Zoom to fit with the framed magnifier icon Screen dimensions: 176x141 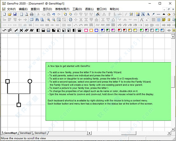coord(59,20)
